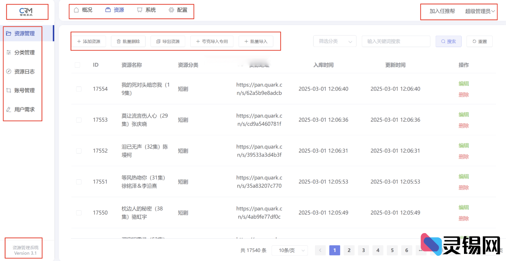This screenshot has height=261, width=506.
Task: Click the 账号管理 icon in sidebar
Action: click(8, 90)
